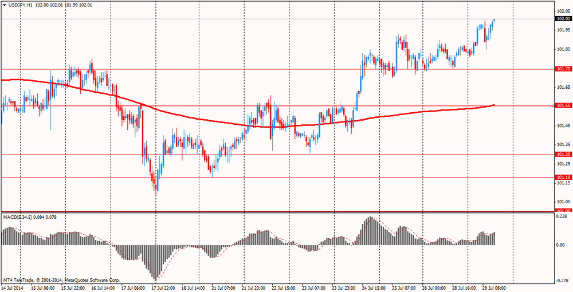Select the 101.00 price label at chart bottom
This screenshot has height=292, width=573.
pos(562,210)
